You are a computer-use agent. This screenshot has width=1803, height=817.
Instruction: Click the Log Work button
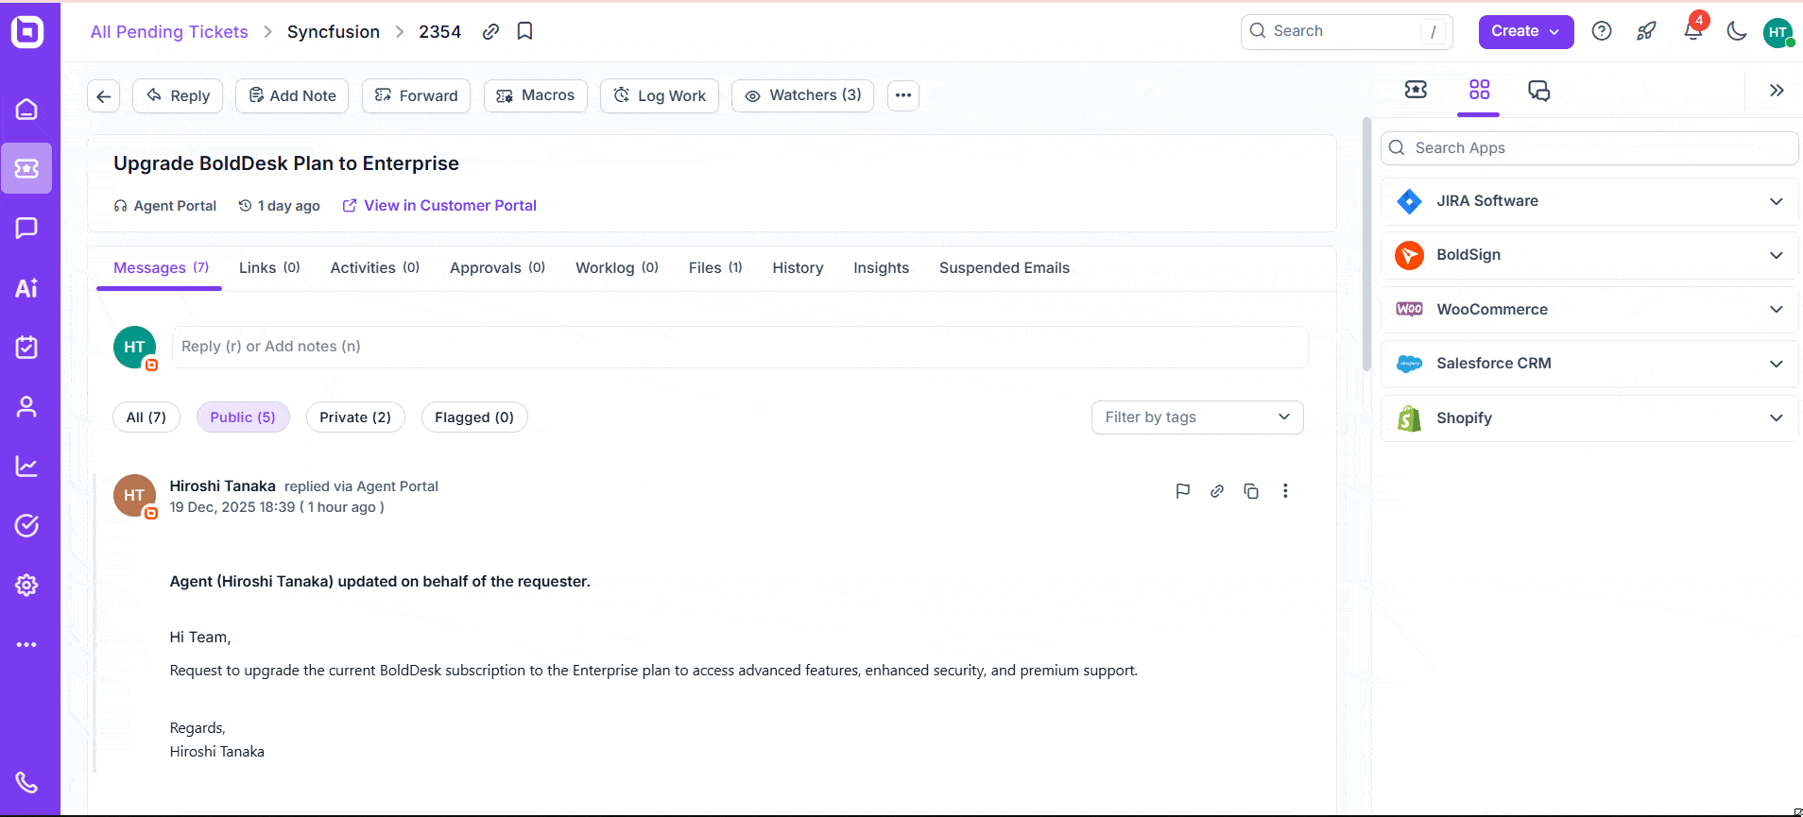click(660, 95)
